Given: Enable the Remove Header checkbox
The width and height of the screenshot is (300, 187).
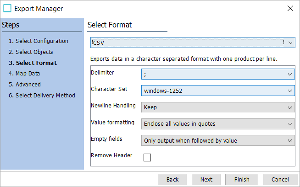Looking at the screenshot, I should [147, 158].
